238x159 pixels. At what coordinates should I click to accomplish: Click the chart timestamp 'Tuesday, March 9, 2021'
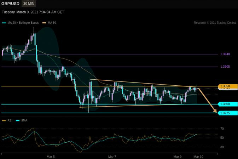point(20,12)
